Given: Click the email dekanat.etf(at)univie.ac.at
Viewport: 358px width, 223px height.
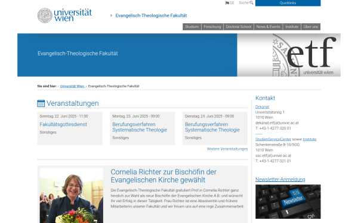Looking at the screenshot, I should pyautogui.click(x=277, y=123).
